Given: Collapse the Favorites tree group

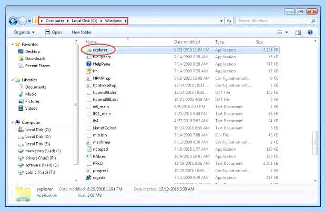Looking at the screenshot, I should click(x=13, y=45).
